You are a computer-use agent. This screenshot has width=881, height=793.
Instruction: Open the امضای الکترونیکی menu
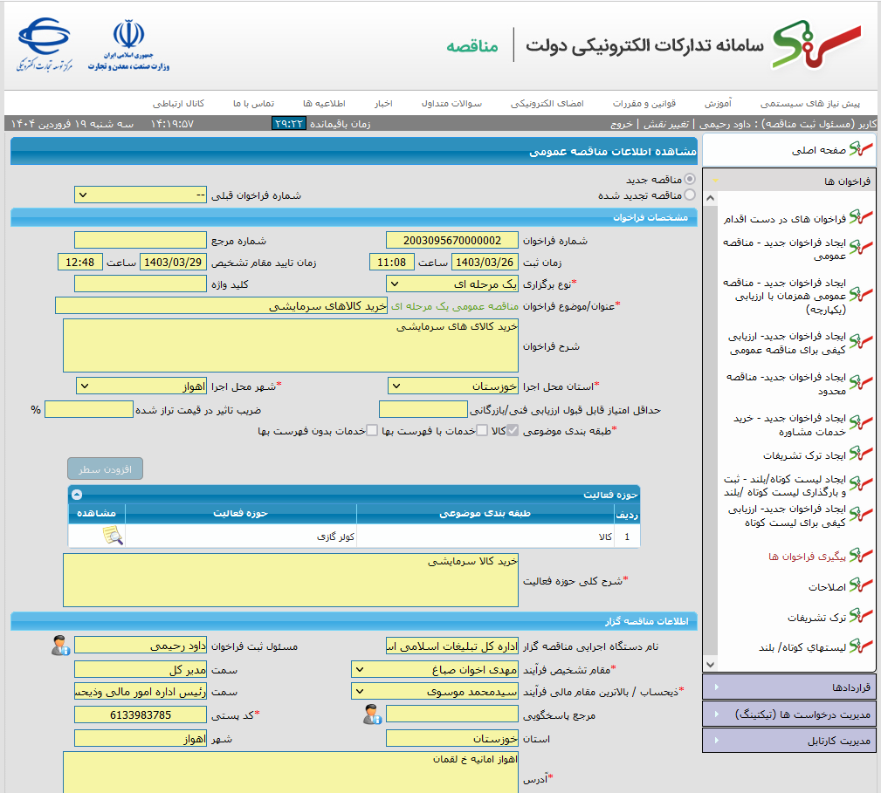coord(547,104)
